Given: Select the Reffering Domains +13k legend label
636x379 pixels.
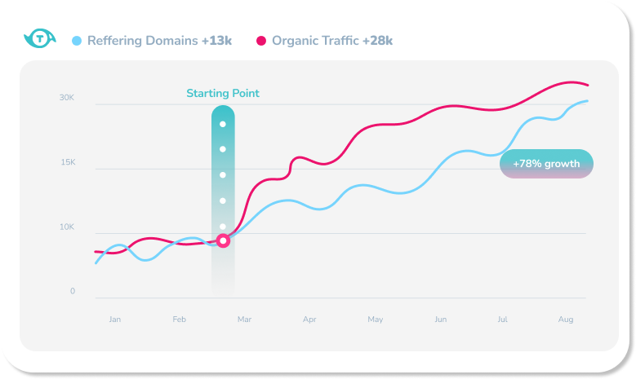Looking at the screenshot, I should tap(158, 40).
